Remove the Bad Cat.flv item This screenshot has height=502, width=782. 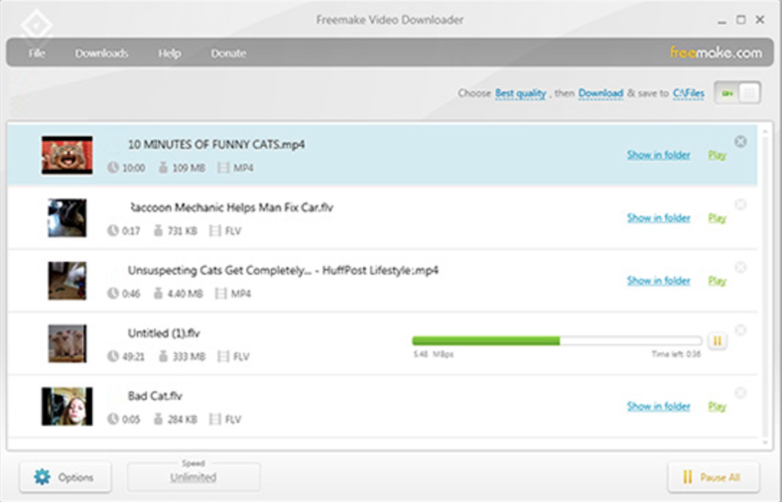coord(740,393)
